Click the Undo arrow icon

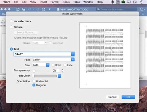30,9
